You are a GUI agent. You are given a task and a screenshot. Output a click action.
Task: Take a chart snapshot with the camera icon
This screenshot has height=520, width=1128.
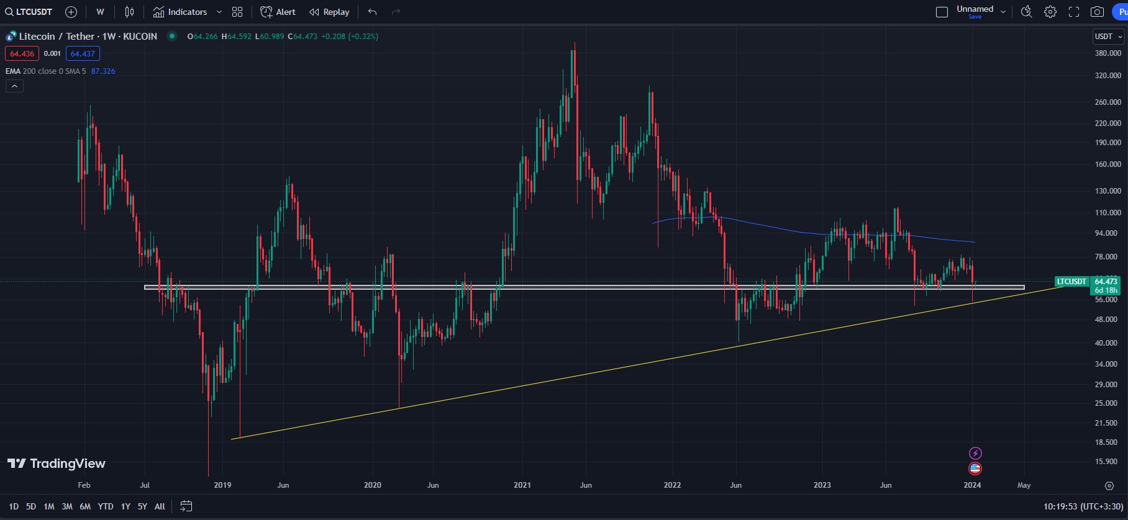point(1098,12)
